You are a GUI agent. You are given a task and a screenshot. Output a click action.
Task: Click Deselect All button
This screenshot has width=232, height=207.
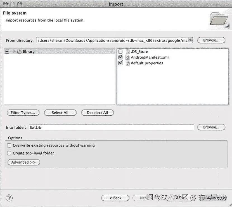[98, 113]
